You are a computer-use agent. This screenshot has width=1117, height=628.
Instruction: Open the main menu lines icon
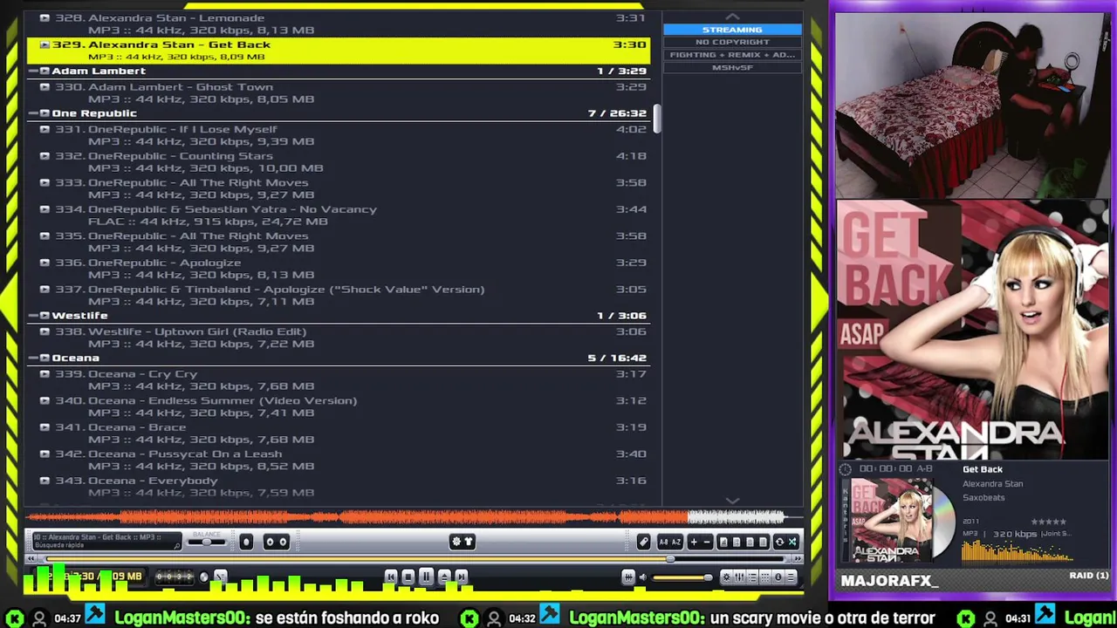pos(791,577)
